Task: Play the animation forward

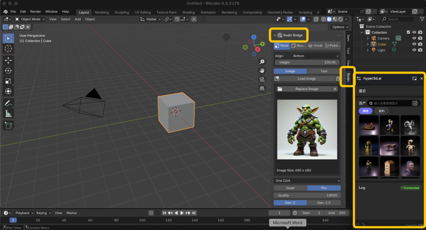Action: click(182, 213)
